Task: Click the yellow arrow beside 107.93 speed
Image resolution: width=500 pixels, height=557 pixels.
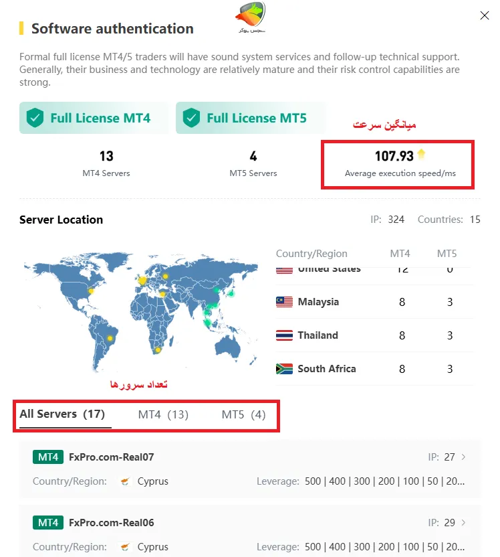Action: (421, 155)
